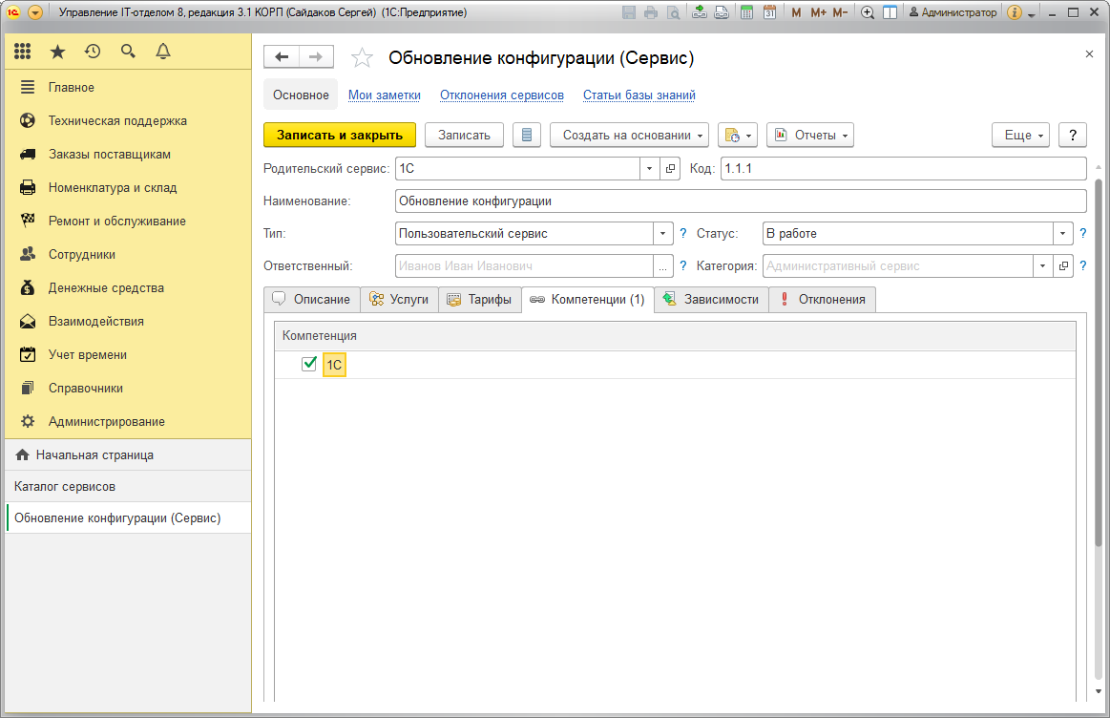Open the Calendar icon in title bar

click(769, 12)
